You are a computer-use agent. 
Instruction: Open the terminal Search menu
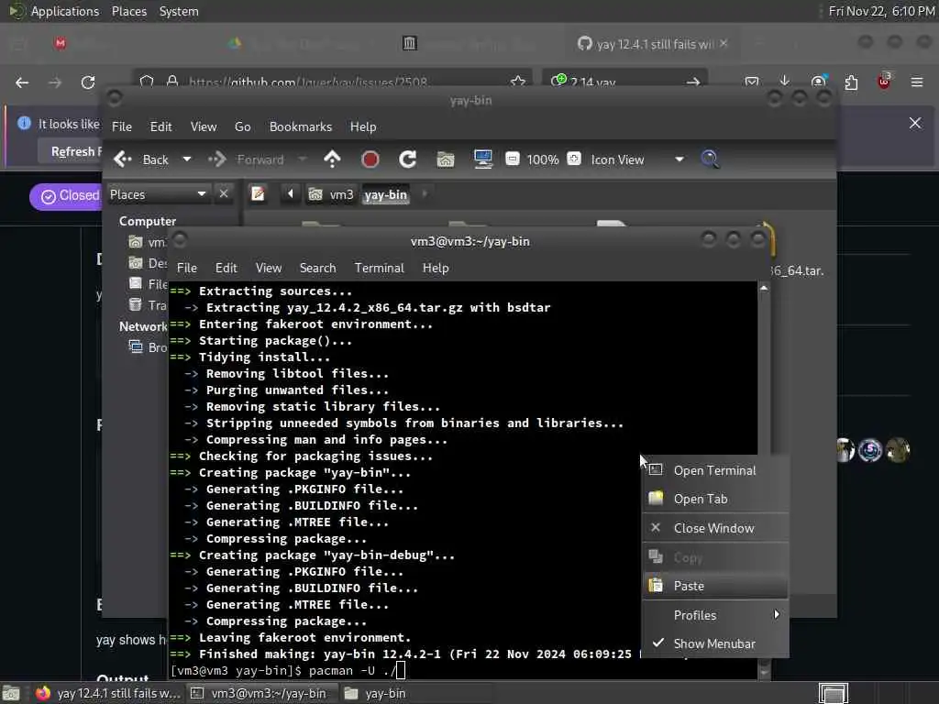pyautogui.click(x=317, y=269)
